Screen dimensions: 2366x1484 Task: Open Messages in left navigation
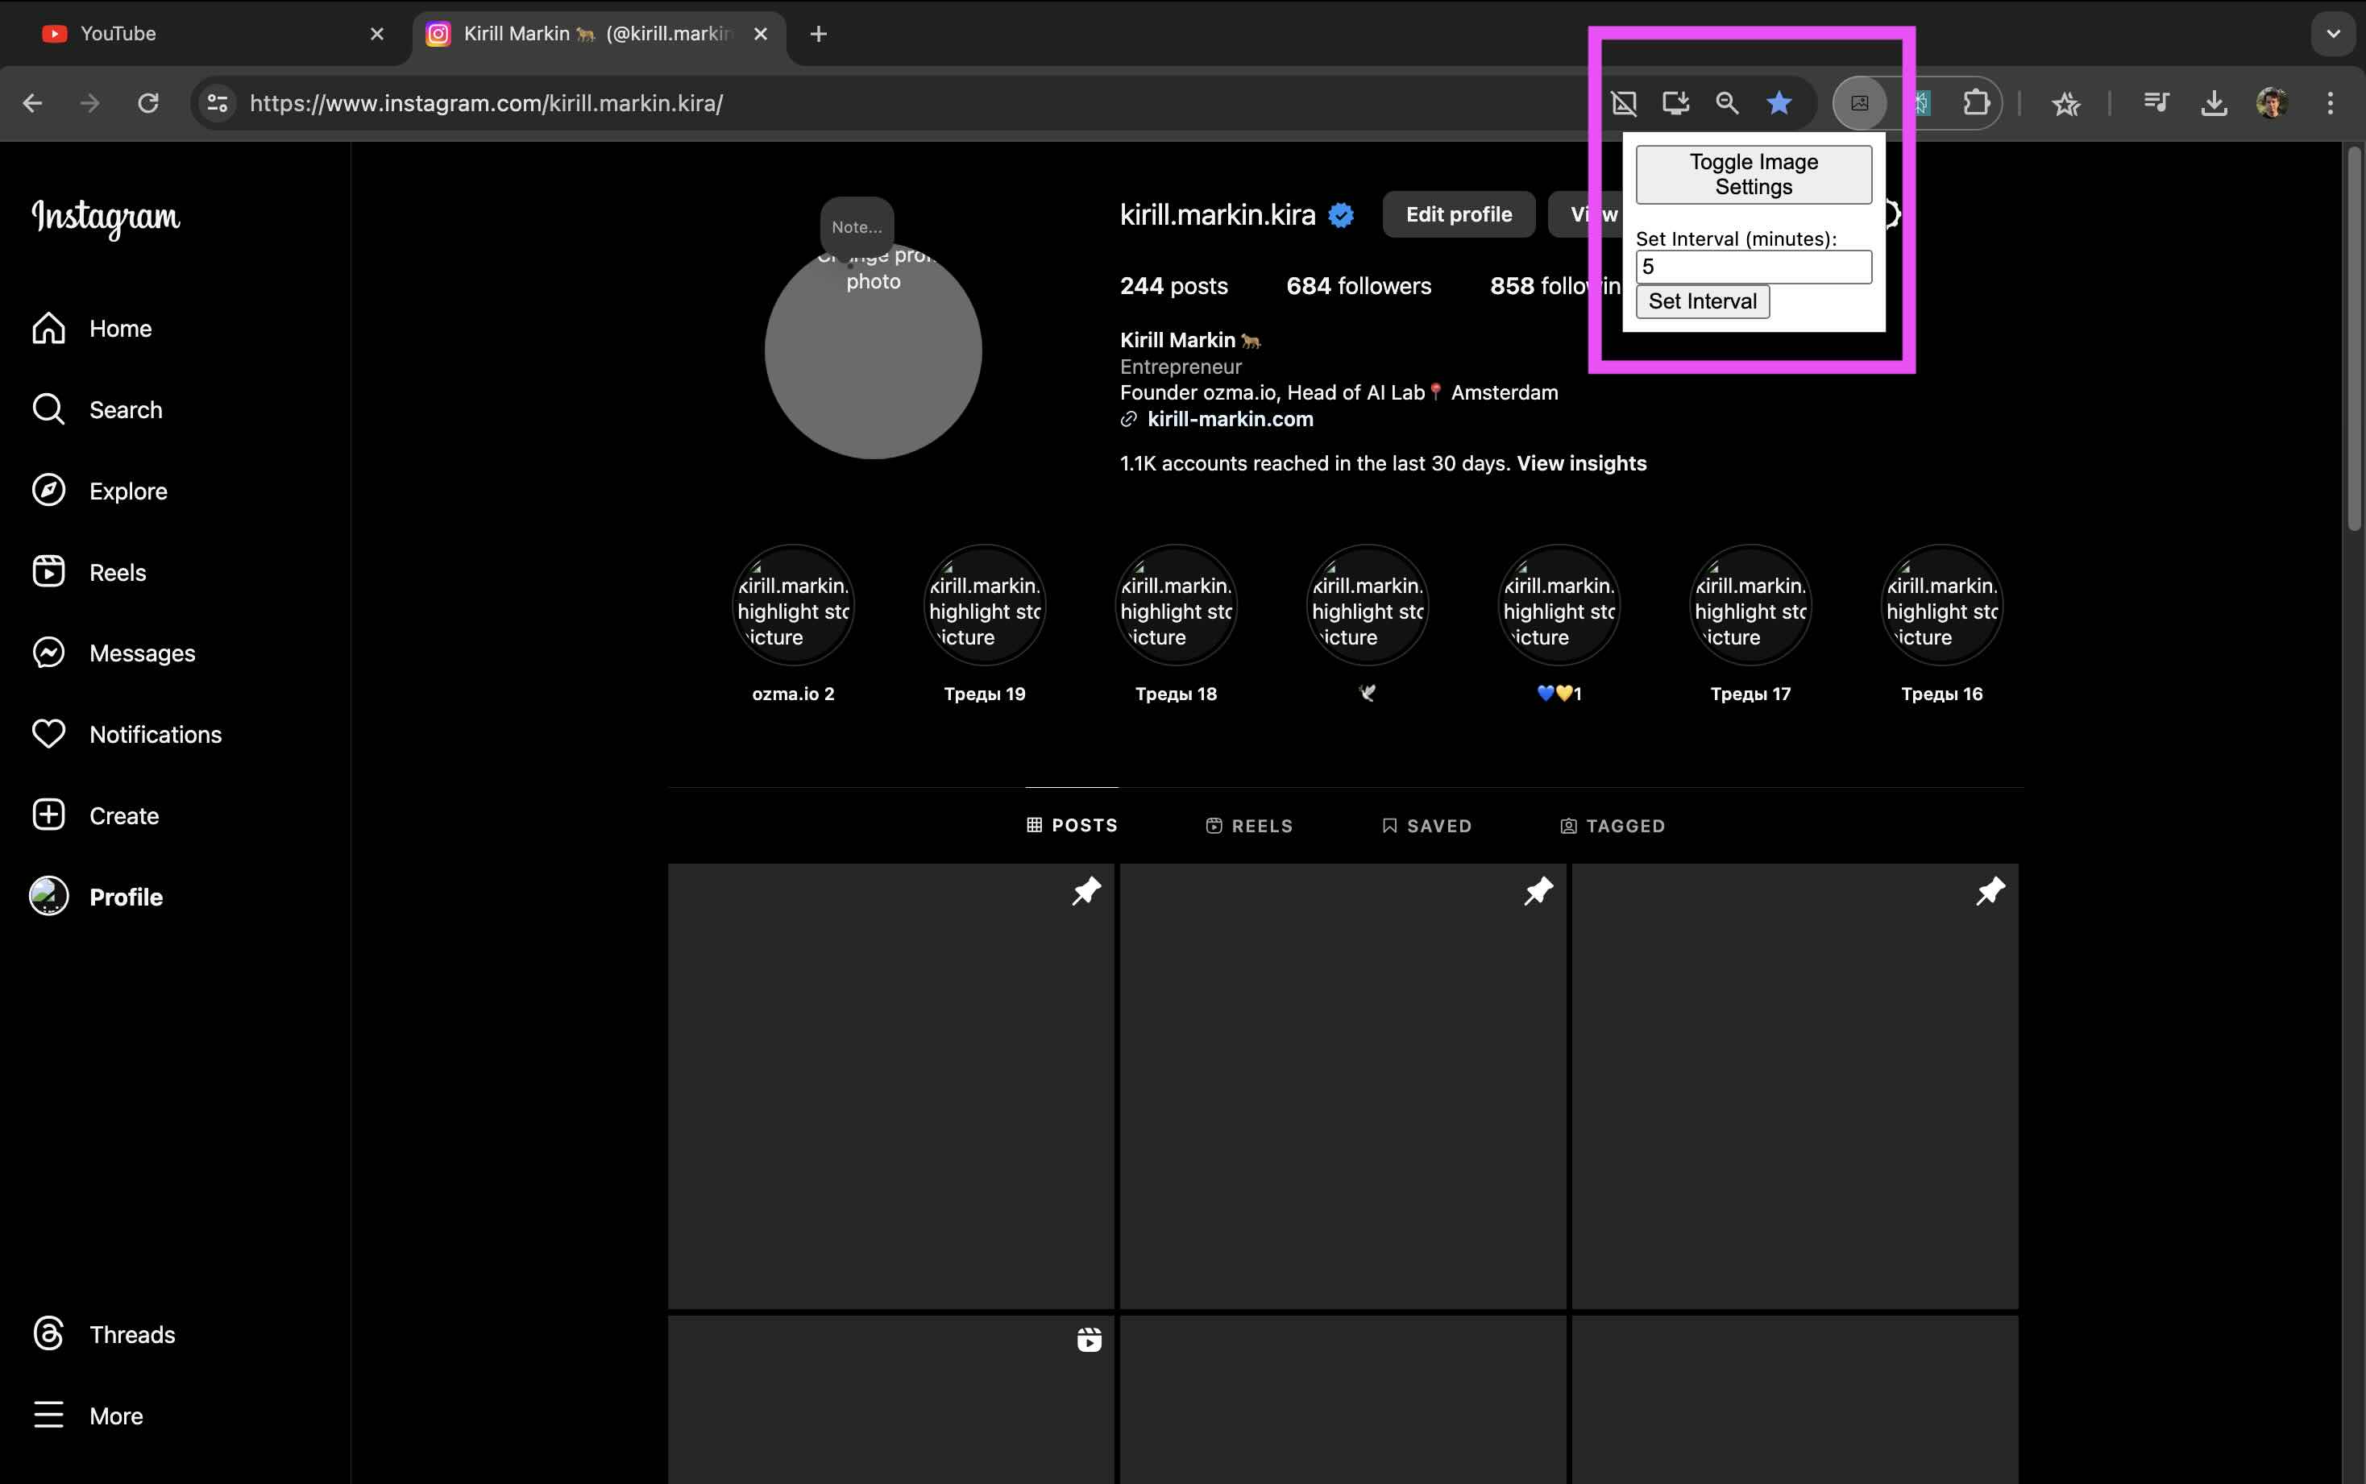point(141,653)
